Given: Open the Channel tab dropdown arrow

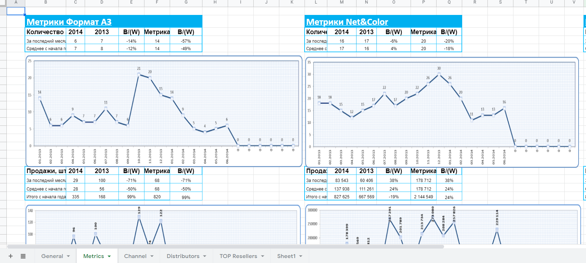Looking at the screenshot, I should (x=152, y=256).
